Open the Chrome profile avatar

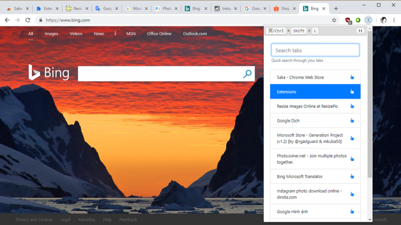[383, 20]
